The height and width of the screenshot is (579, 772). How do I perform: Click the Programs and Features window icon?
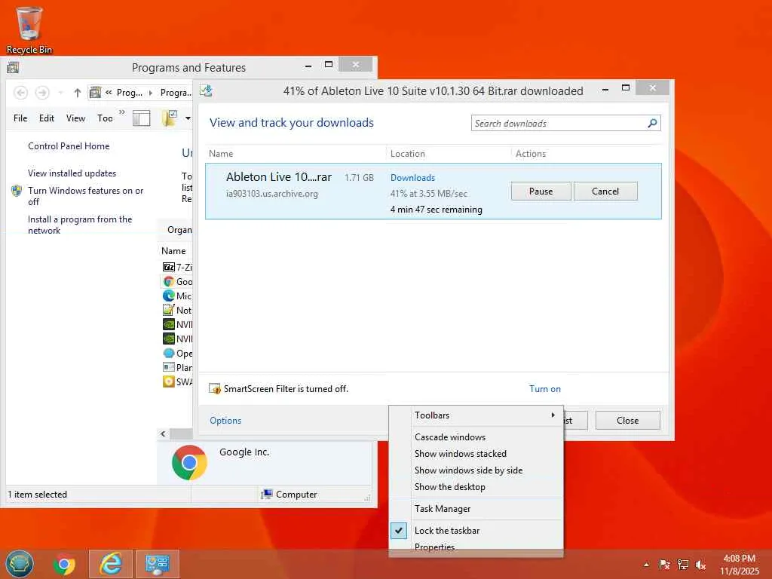14,67
